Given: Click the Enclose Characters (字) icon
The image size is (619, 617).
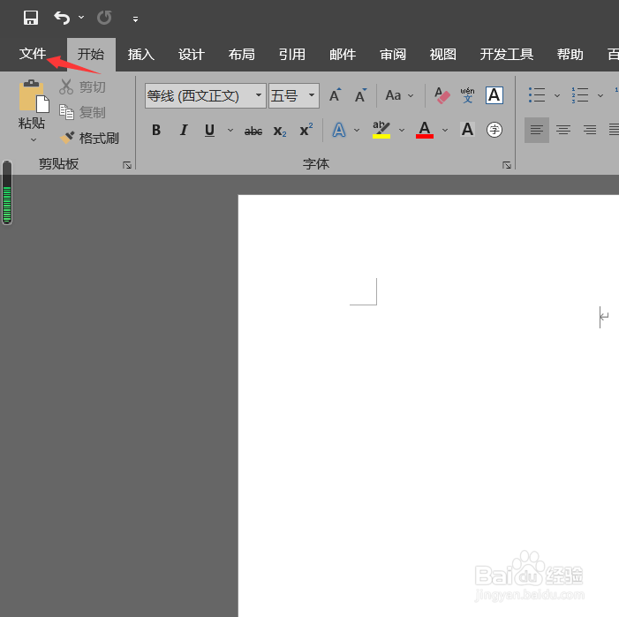Looking at the screenshot, I should (494, 130).
